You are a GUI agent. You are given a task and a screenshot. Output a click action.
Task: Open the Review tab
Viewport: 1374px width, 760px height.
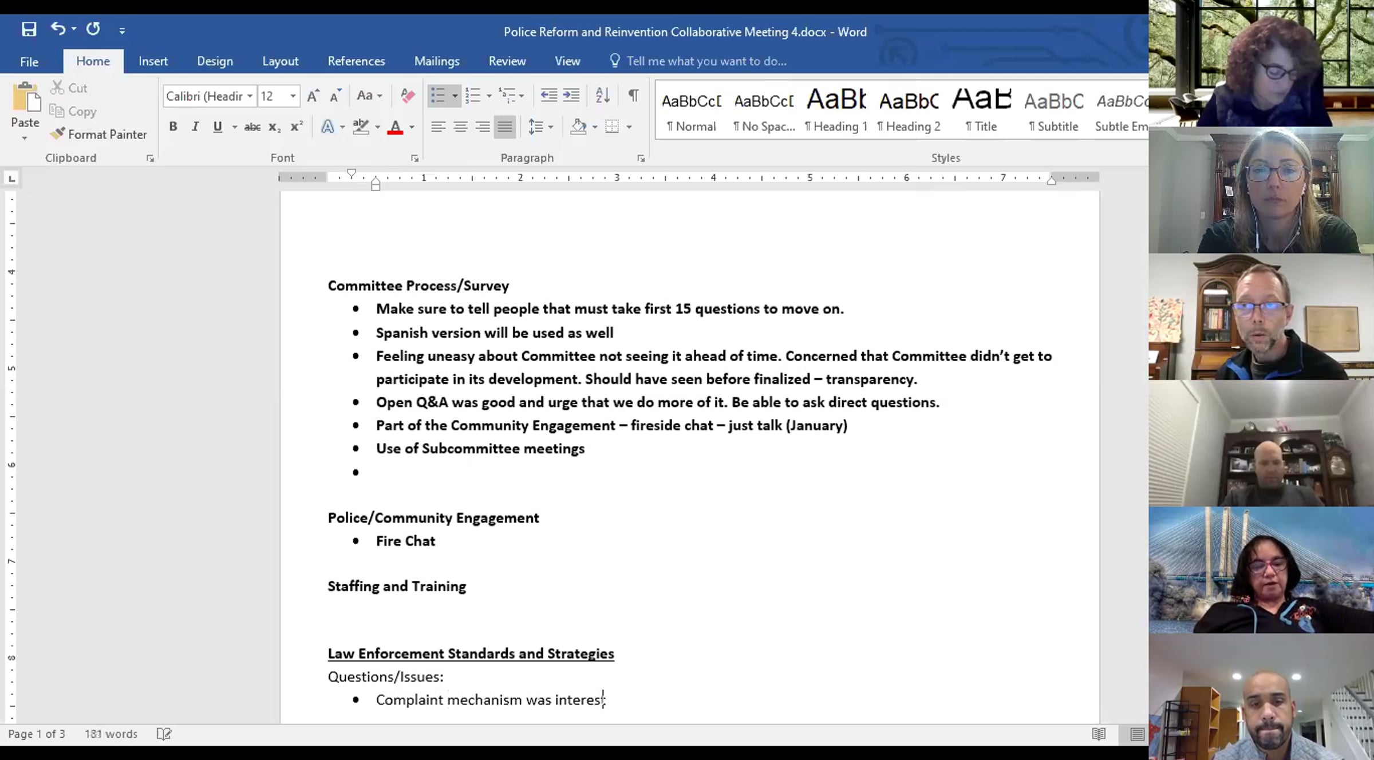pyautogui.click(x=507, y=61)
